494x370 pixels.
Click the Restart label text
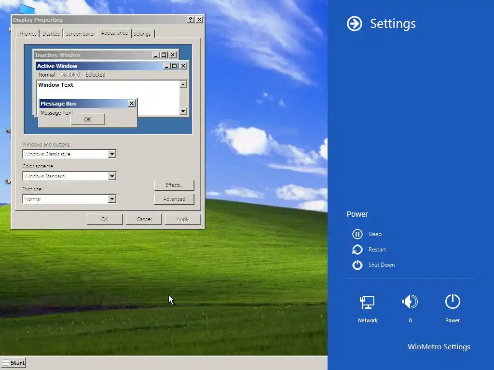(x=377, y=250)
